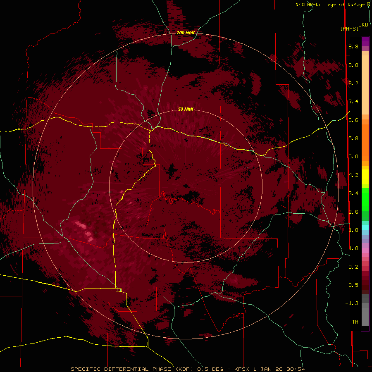
Task: Click the 9.0 legend value
Action: (x=353, y=65)
